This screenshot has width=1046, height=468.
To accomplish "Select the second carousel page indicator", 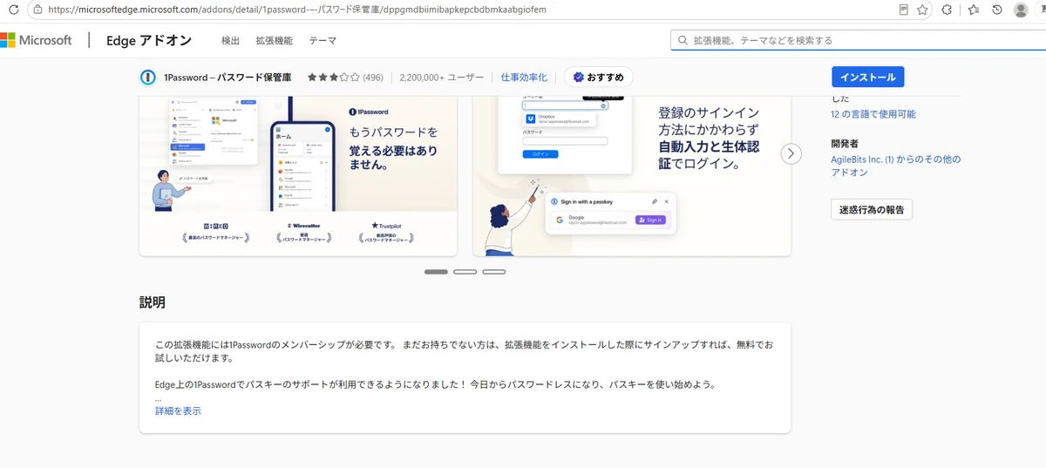I will (x=465, y=272).
